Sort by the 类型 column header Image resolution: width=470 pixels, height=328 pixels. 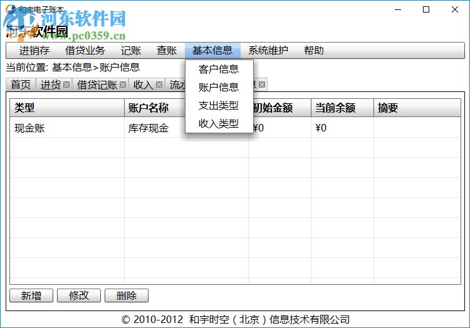click(x=67, y=108)
